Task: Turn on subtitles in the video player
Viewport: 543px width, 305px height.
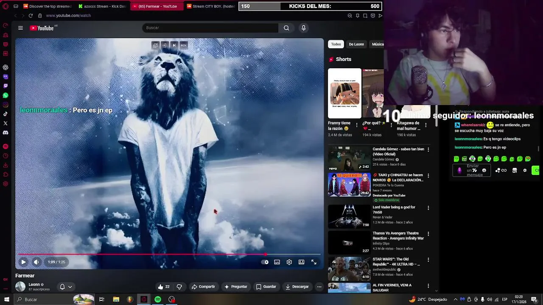Action: click(x=277, y=262)
